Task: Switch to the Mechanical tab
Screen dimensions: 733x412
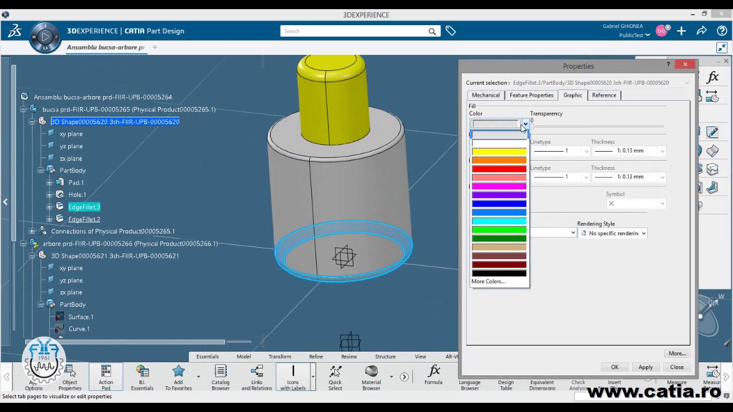Action: coord(486,95)
